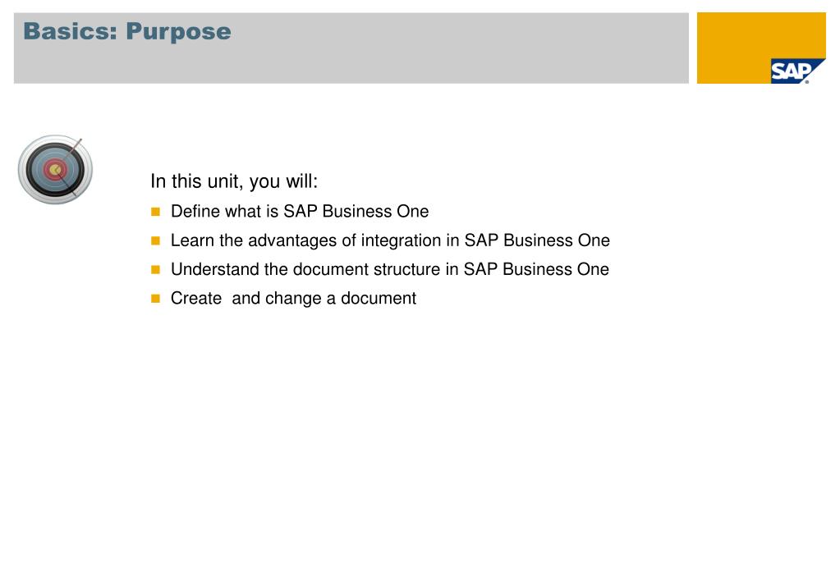Select 'Create and change a document' line
Image resolution: width=840 pixels, height=581 pixels.
[x=293, y=298]
